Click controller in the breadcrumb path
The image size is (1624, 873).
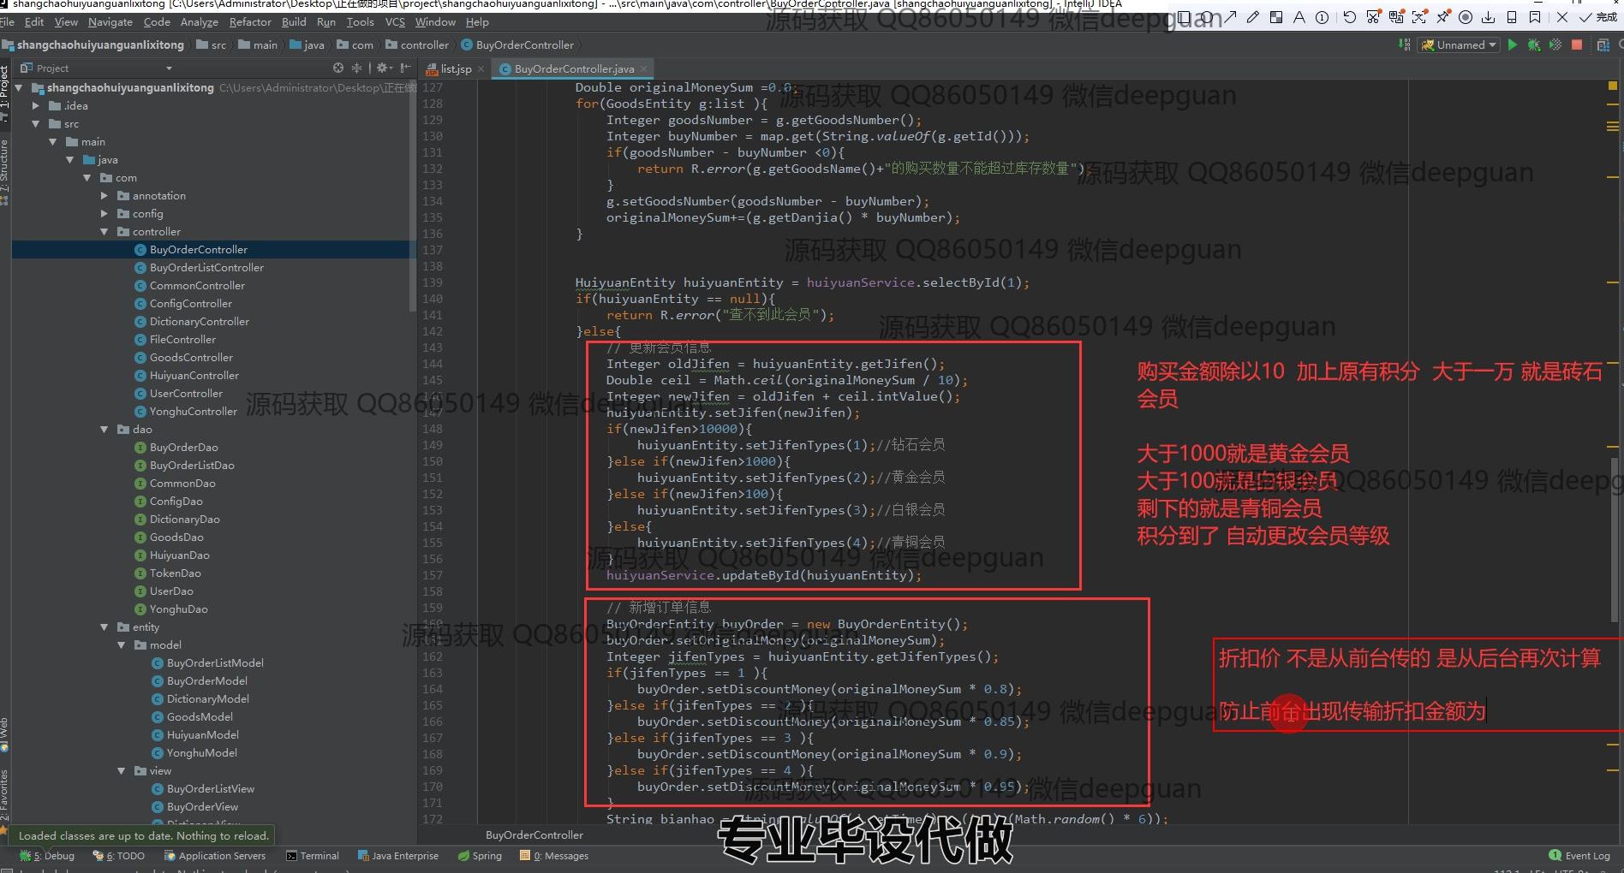click(x=423, y=45)
